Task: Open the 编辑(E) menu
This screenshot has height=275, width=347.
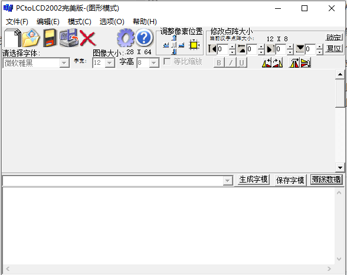Action: [48, 22]
